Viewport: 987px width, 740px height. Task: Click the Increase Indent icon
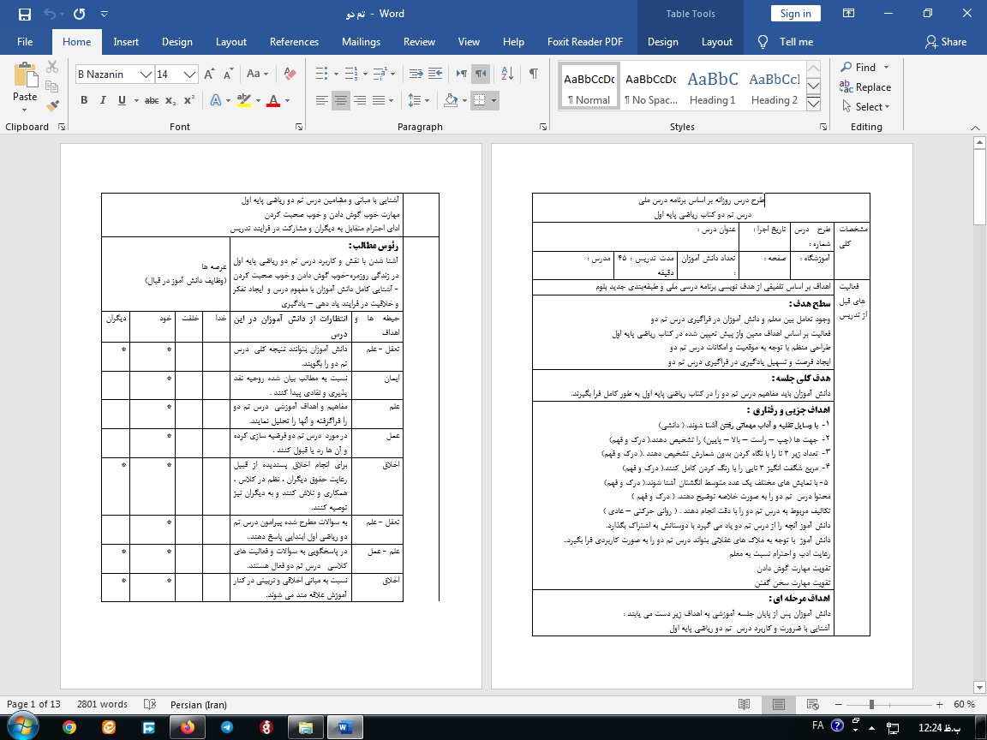coord(438,75)
